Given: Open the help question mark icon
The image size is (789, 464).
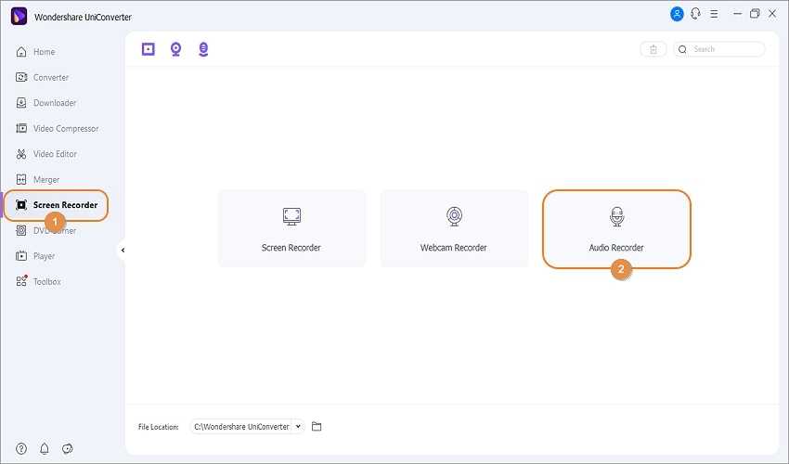Looking at the screenshot, I should (21, 449).
